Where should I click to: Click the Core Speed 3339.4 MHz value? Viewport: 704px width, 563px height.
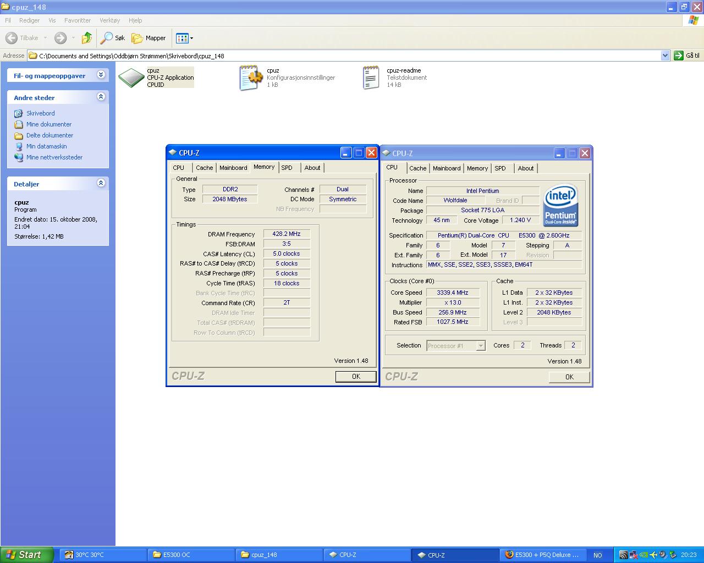(453, 292)
